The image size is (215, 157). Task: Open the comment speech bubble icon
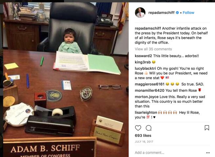pos(148,128)
